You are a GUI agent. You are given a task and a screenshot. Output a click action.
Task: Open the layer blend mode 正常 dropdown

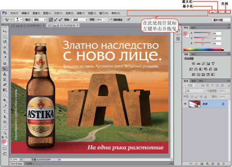(194, 91)
